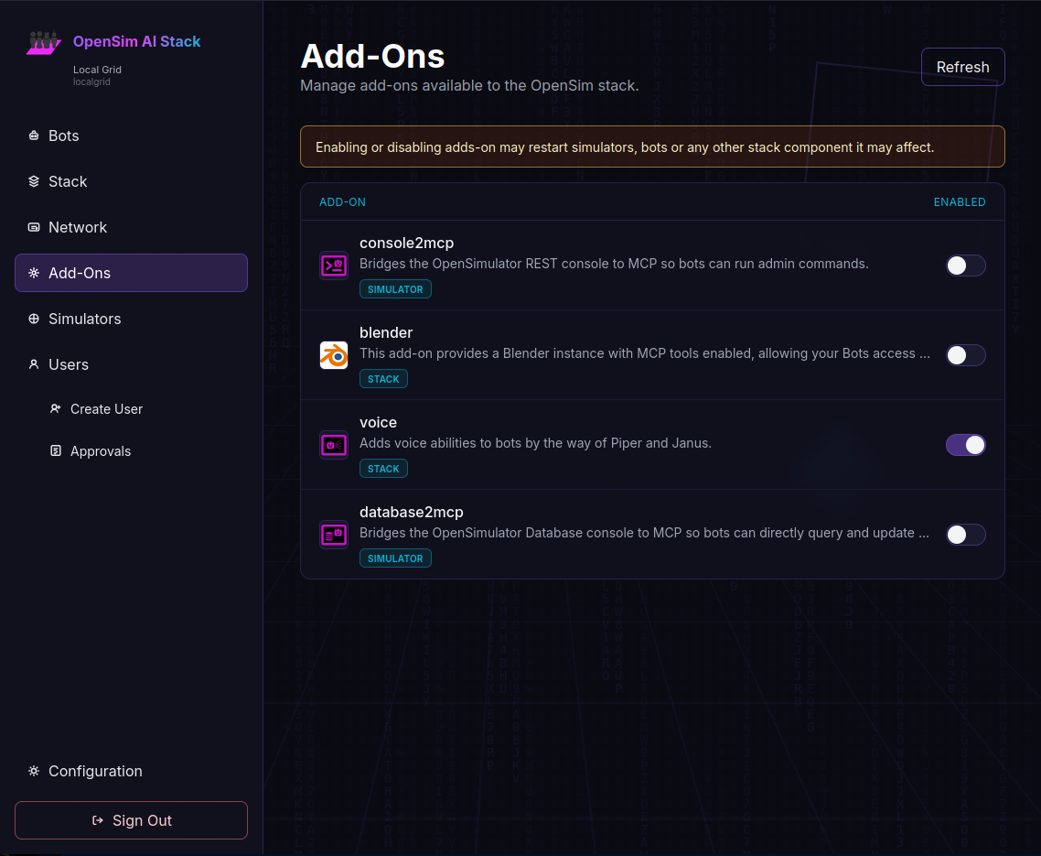Click the console2mcp add-on name
The width and height of the screenshot is (1041, 856).
[x=407, y=244]
